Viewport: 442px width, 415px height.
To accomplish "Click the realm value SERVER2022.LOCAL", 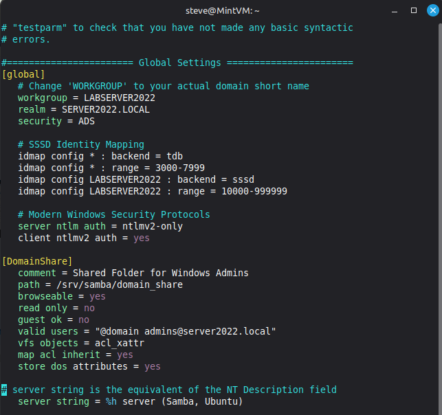I will pyautogui.click(x=106, y=109).
